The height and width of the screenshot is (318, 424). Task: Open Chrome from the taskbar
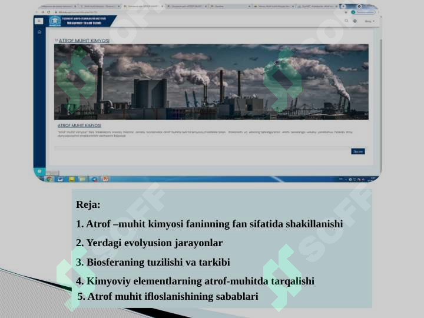point(49,179)
